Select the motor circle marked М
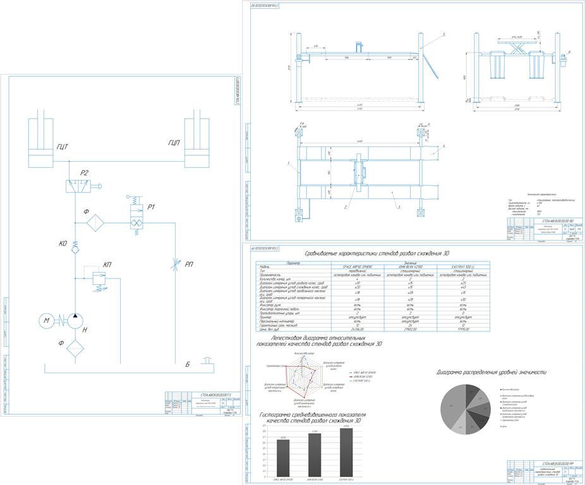The width and height of the screenshot is (585, 485). click(x=47, y=321)
